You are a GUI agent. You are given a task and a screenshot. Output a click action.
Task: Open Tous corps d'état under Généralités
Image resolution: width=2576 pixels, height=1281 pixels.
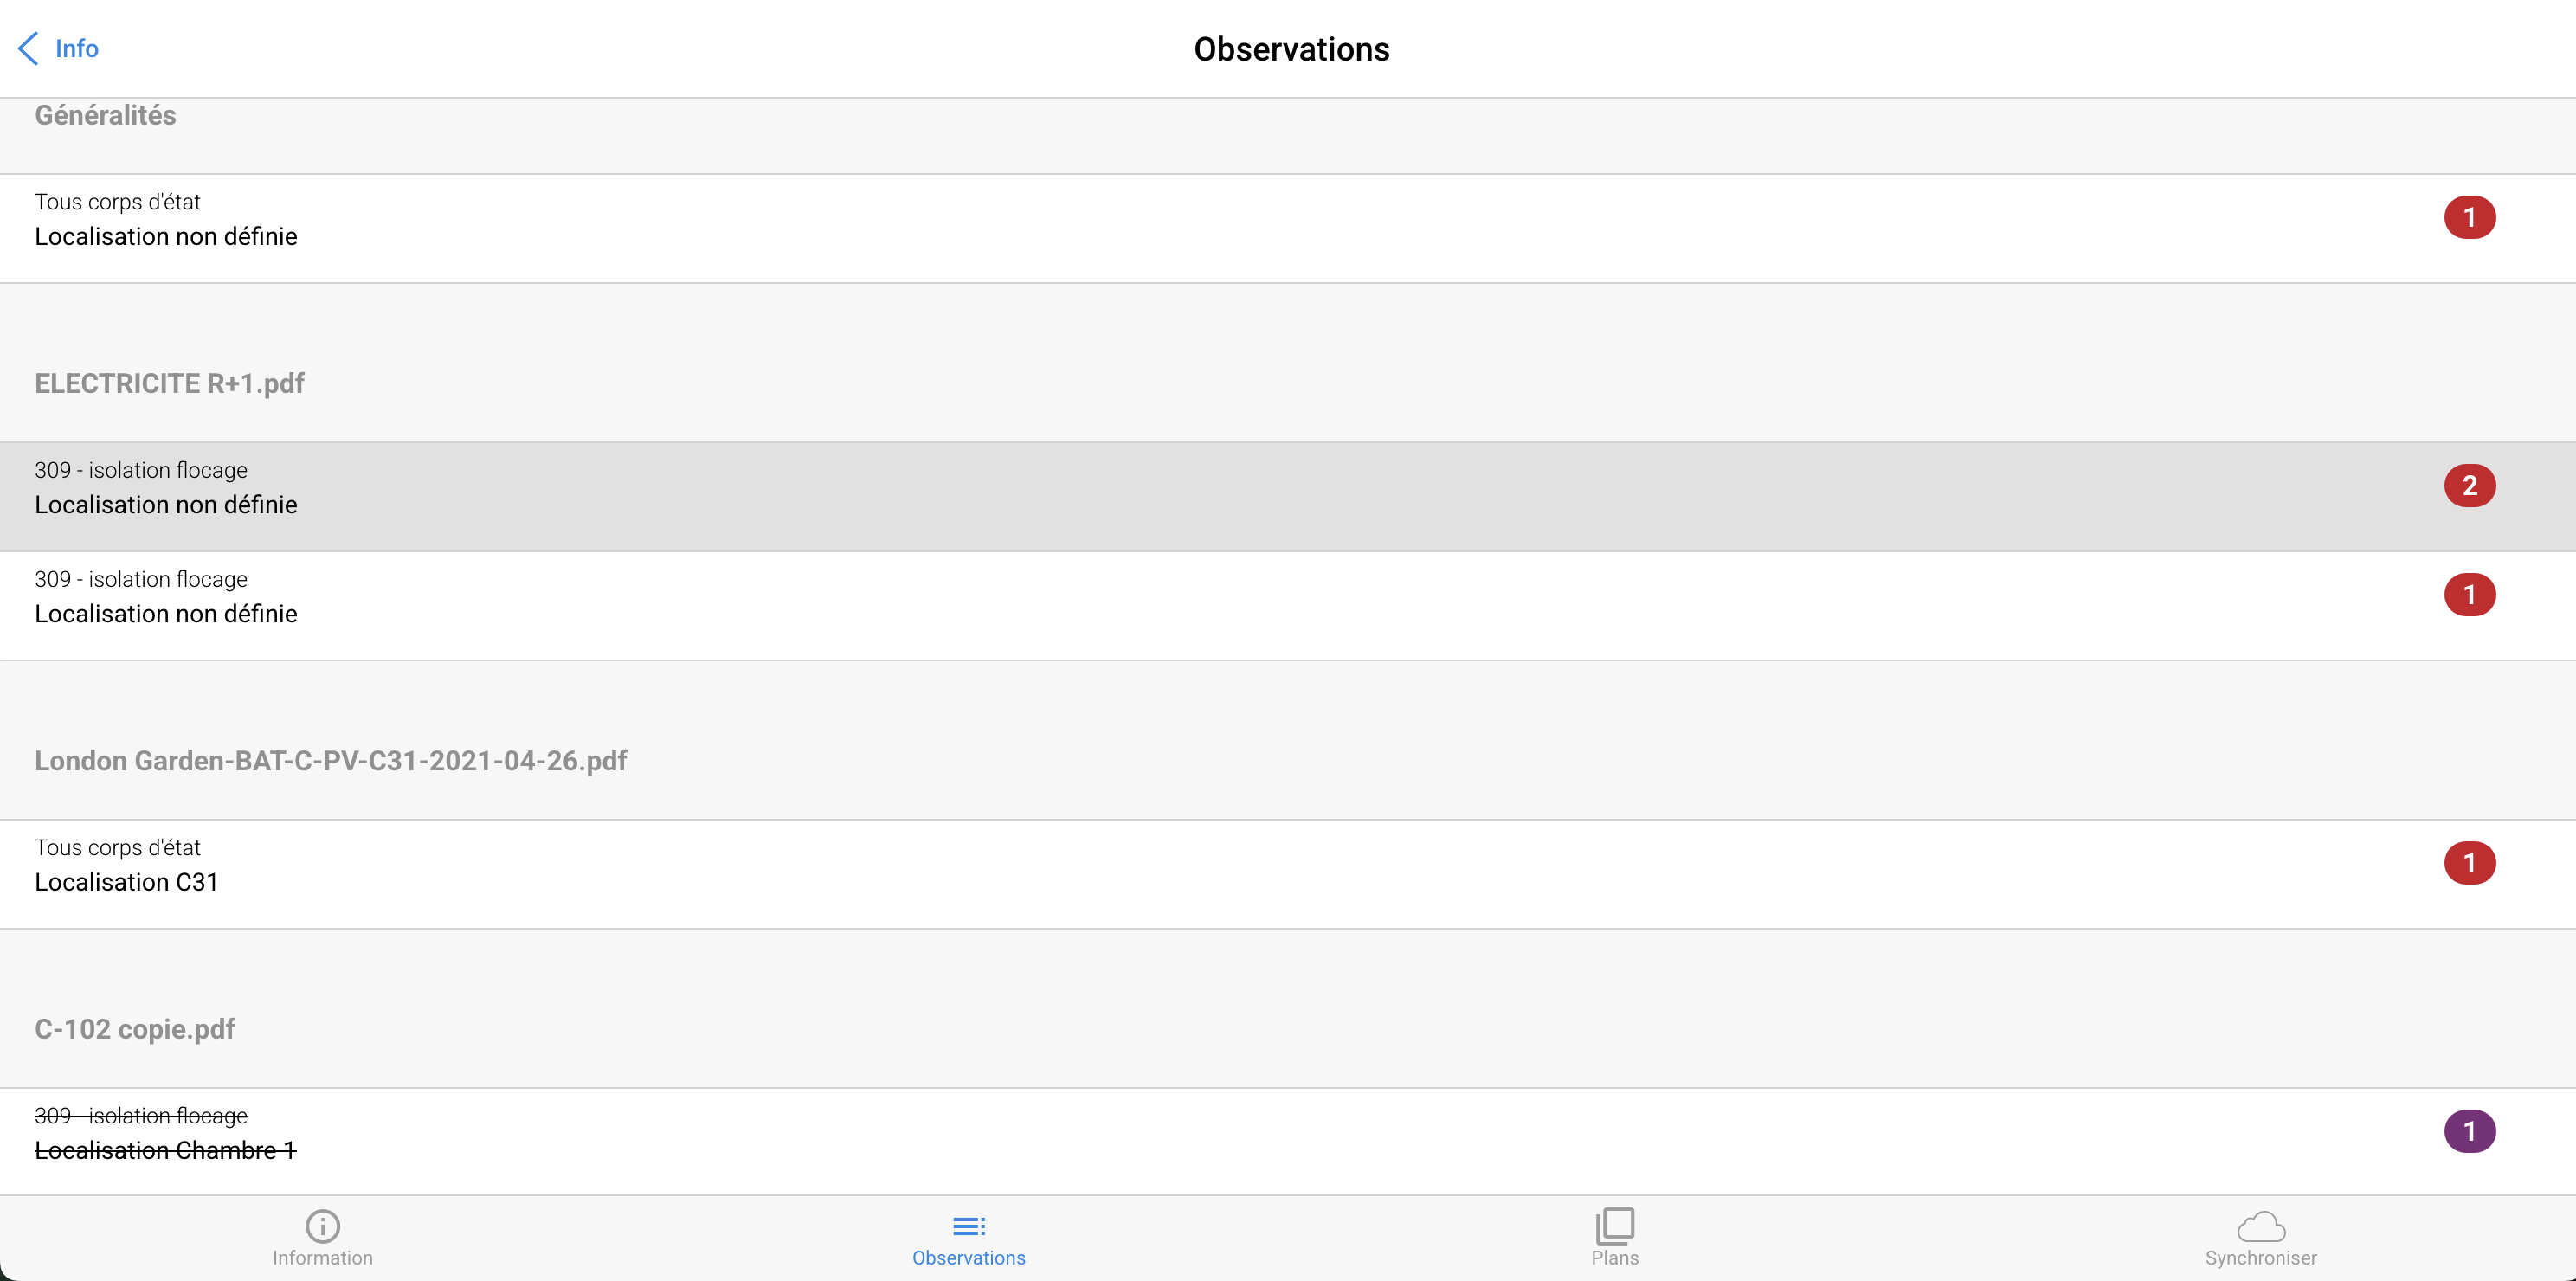pyautogui.click(x=166, y=219)
